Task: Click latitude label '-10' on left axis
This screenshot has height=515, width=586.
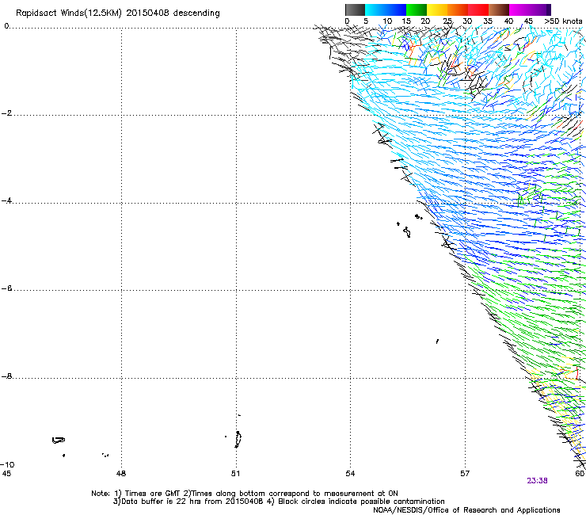Action: (7, 464)
